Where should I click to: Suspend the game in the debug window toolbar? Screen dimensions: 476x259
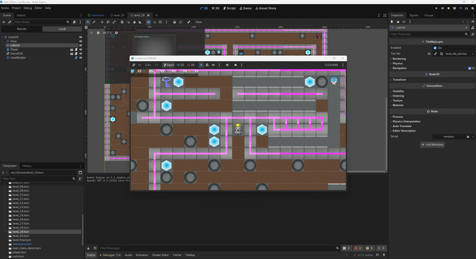(133, 65)
